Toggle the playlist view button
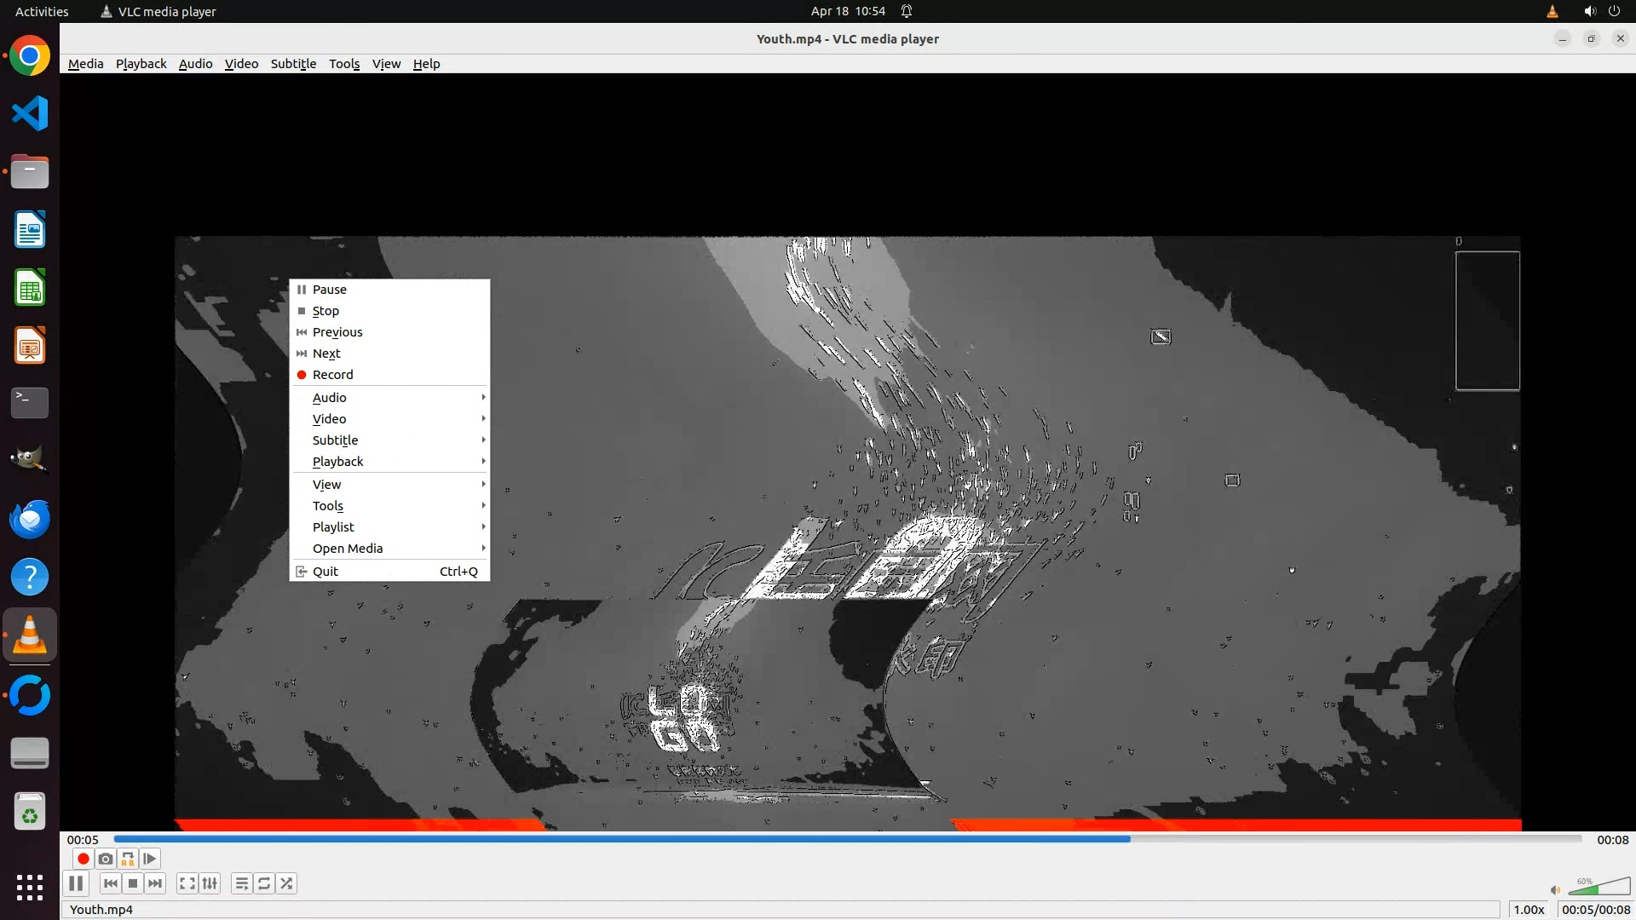 [x=242, y=883]
